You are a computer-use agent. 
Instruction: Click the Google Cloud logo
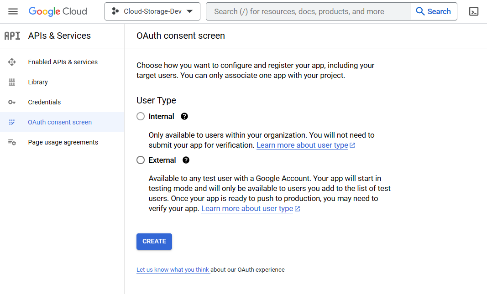(x=58, y=11)
